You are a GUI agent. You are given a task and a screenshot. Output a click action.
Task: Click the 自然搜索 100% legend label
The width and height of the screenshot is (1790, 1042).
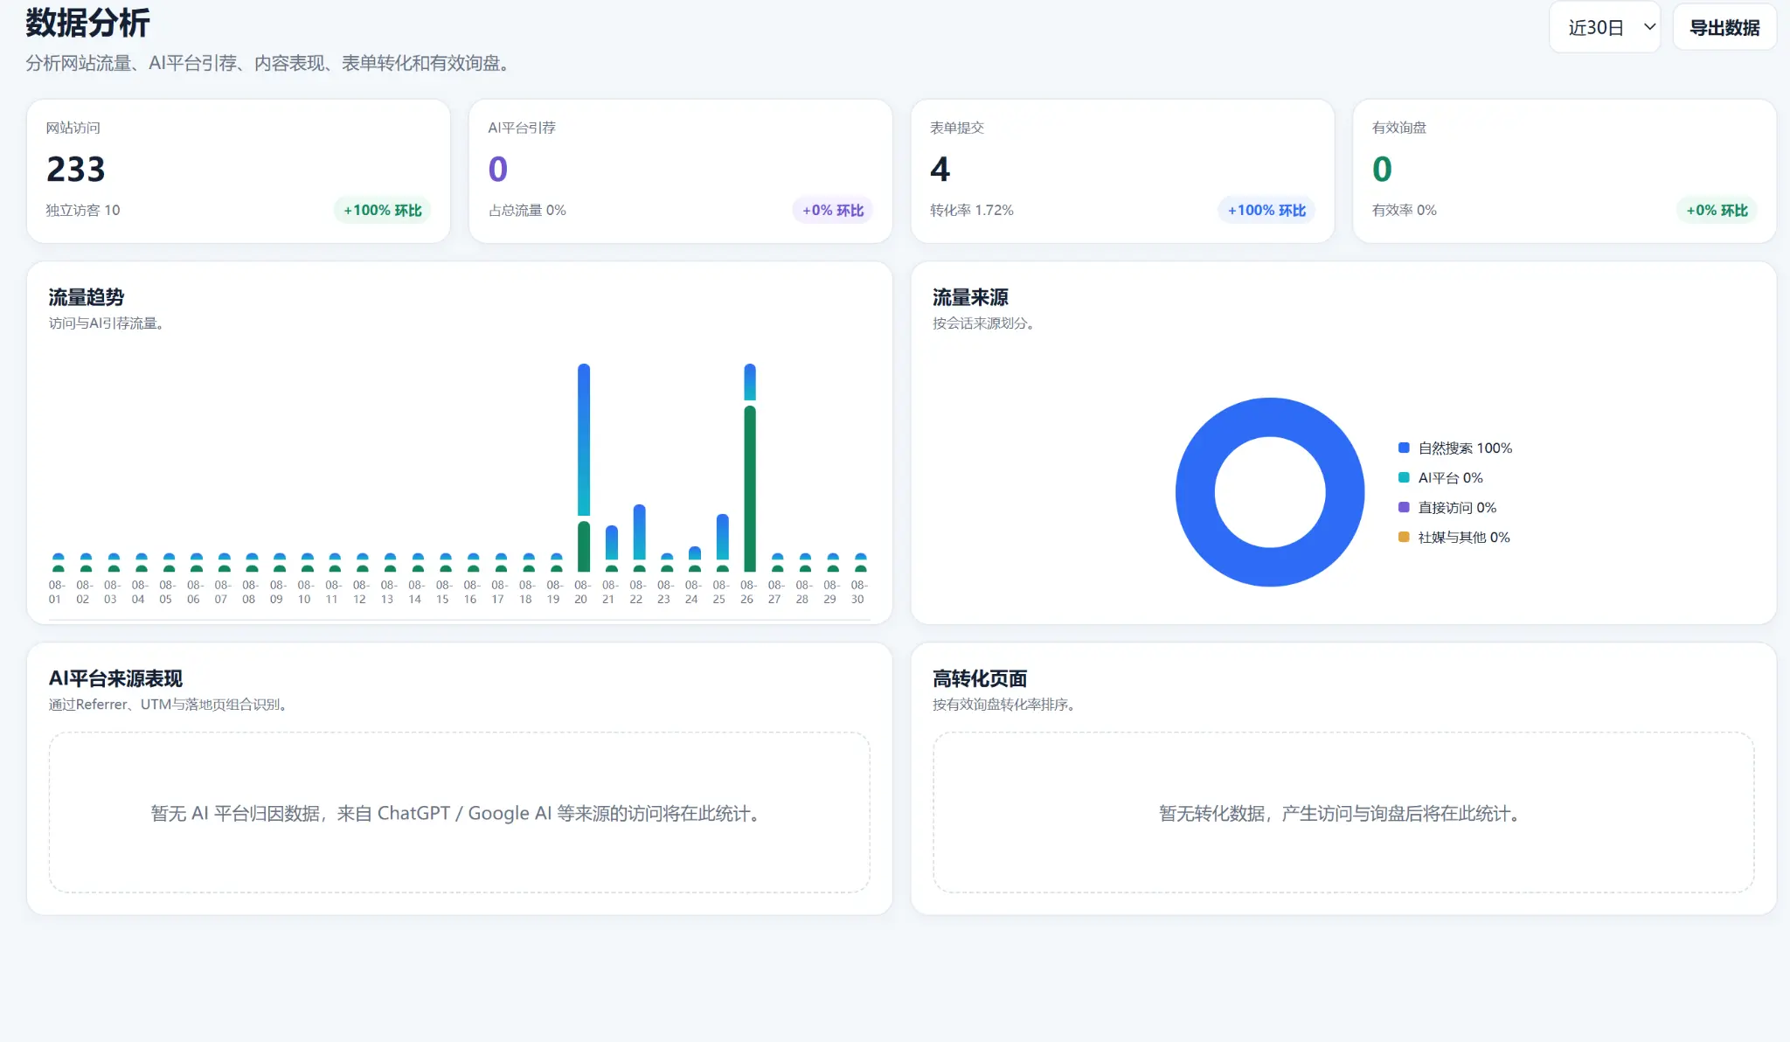1465,448
